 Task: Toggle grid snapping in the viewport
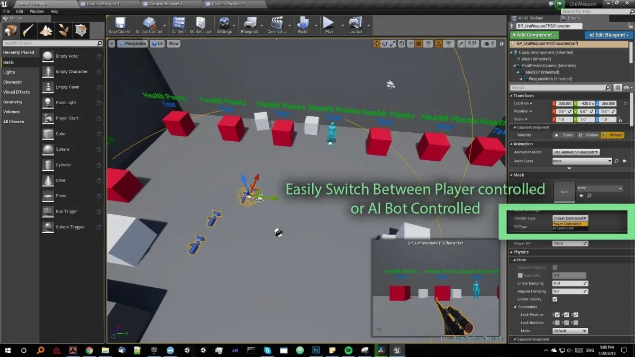pos(419,43)
